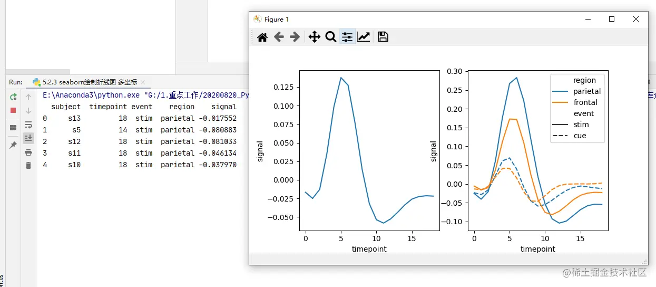
Task: Activate the Pan axes tool
Action: pyautogui.click(x=314, y=37)
